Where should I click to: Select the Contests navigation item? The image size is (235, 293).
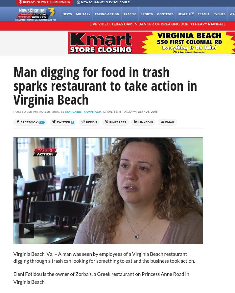point(165,14)
